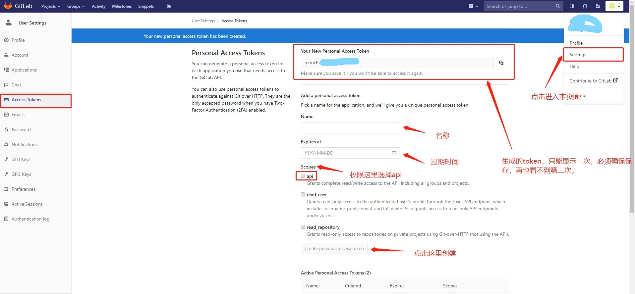Viewport: 635px width, 294px height.
Task: Open the Projects dropdown menu
Action: click(51, 6)
